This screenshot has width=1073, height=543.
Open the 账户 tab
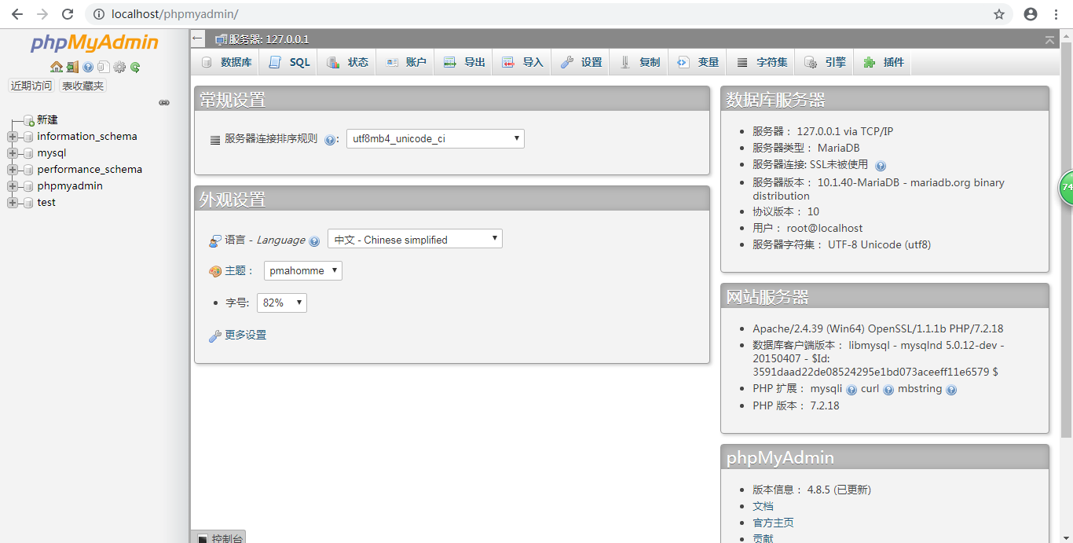tap(405, 62)
